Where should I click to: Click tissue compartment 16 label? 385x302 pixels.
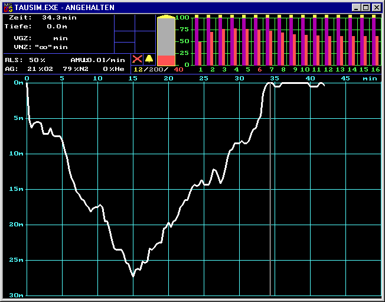pyautogui.click(x=376, y=70)
